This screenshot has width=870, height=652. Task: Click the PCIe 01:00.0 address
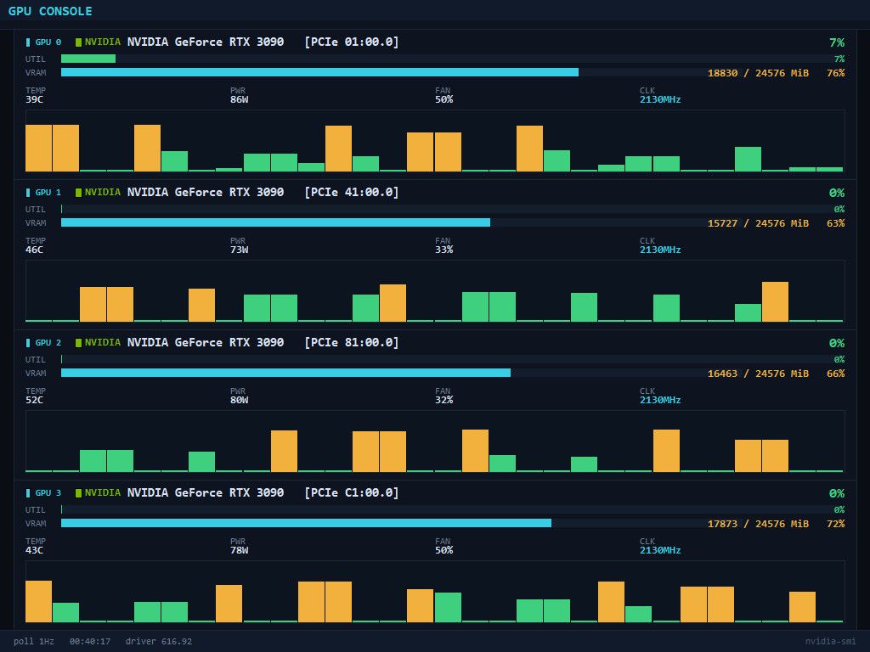coord(352,42)
